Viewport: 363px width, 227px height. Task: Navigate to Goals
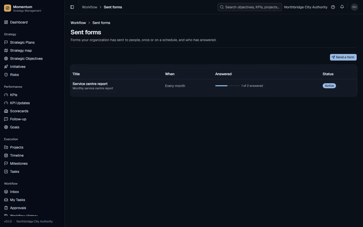[x=32, y=127]
